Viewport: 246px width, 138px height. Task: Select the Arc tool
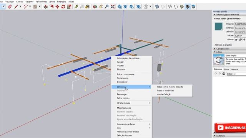26,7
